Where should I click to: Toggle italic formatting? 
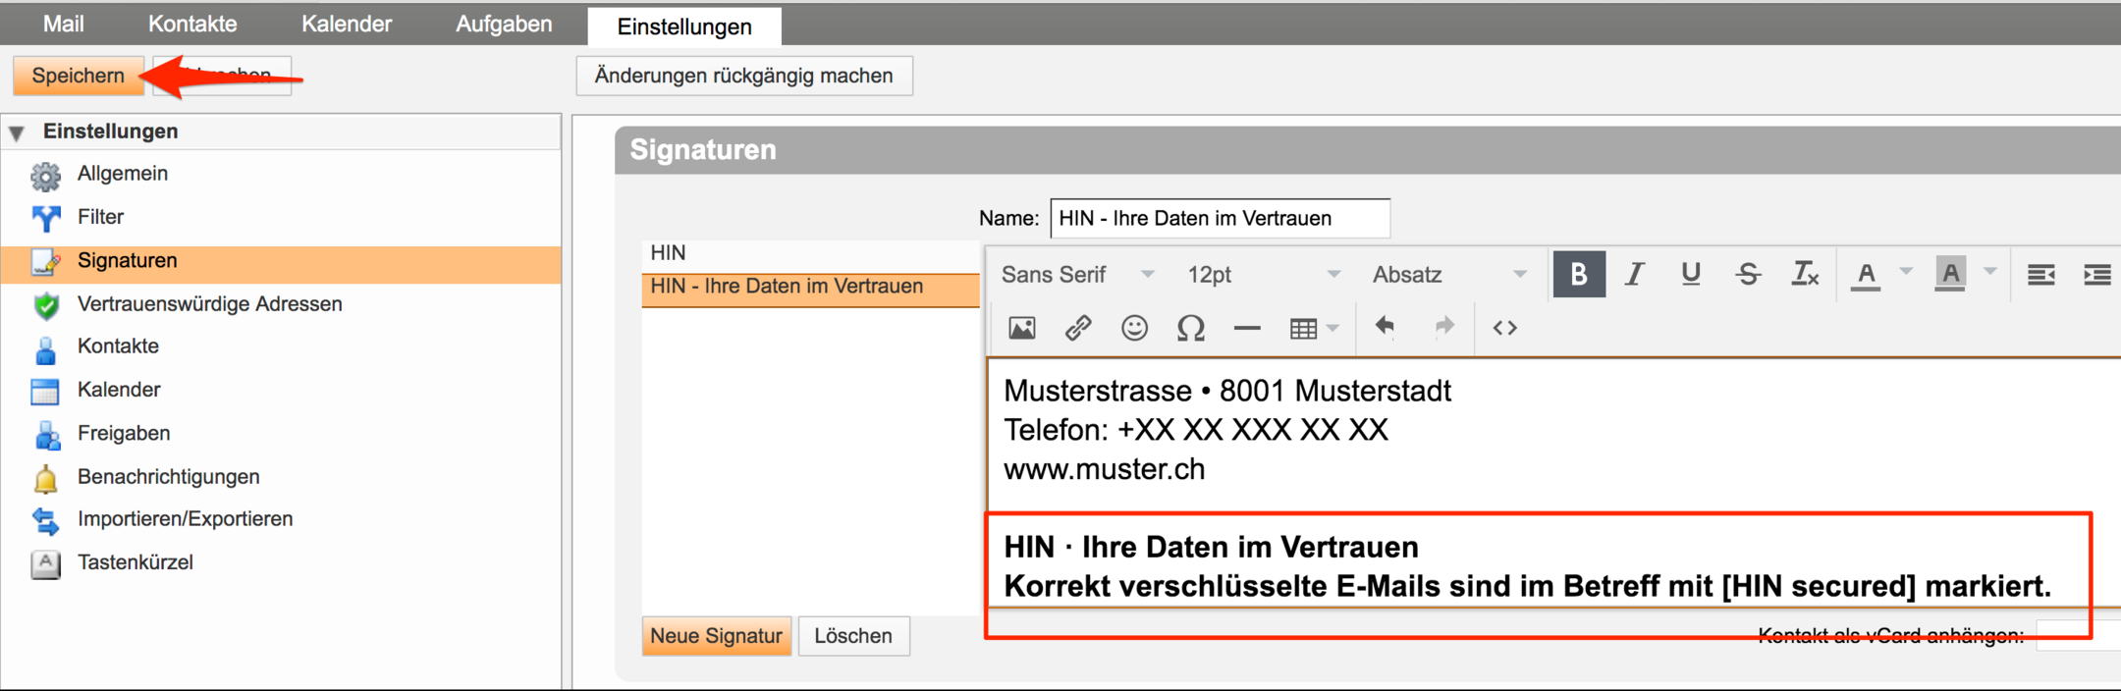point(1634,274)
